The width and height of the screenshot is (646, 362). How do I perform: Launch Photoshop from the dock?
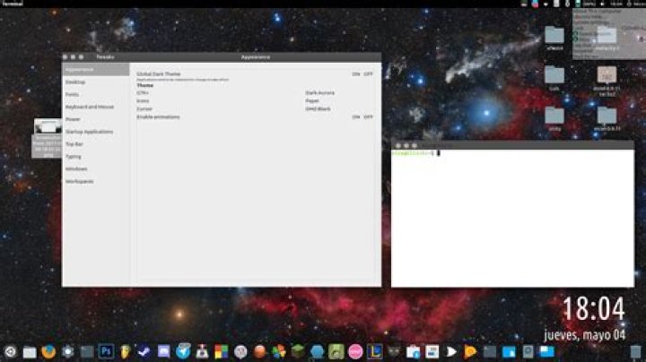coord(106,352)
